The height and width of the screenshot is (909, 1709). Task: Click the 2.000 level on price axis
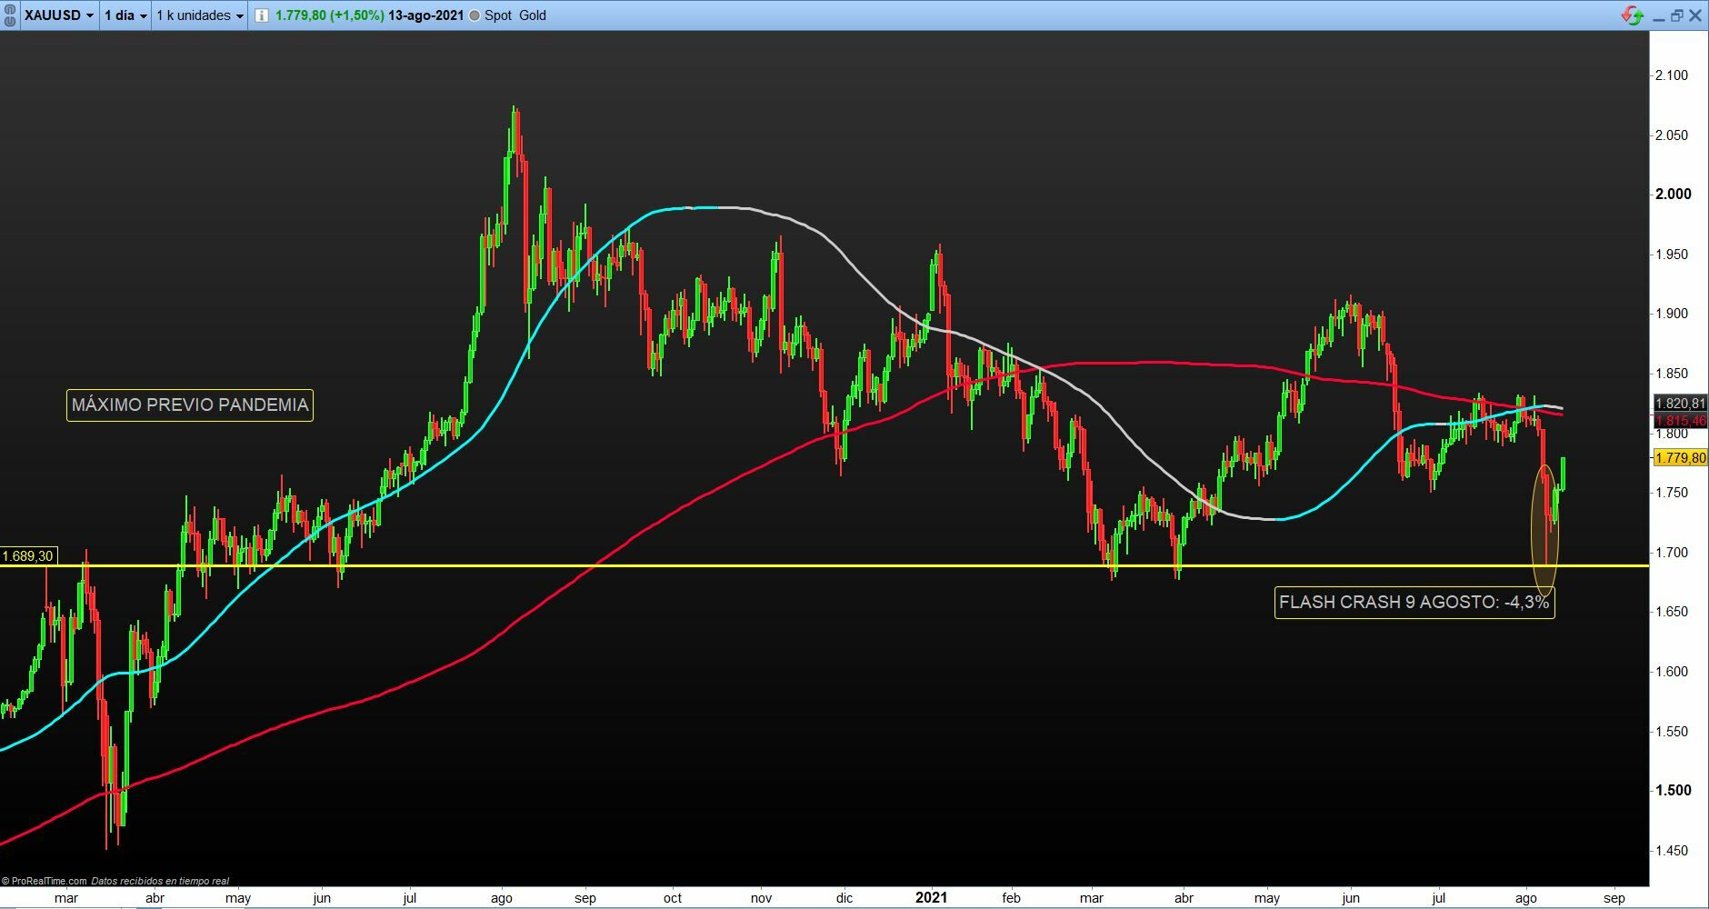(1674, 194)
